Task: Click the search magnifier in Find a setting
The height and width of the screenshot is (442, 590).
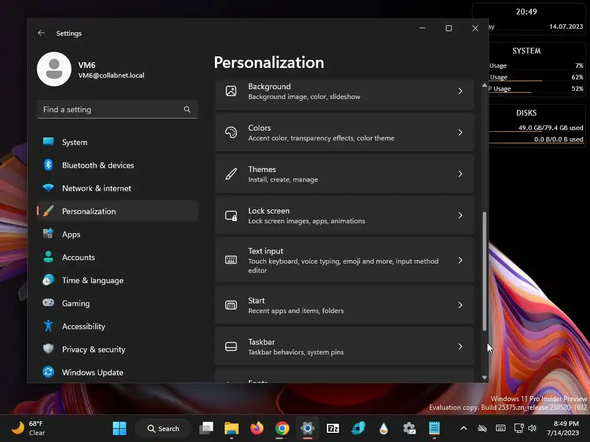Action: [x=187, y=109]
